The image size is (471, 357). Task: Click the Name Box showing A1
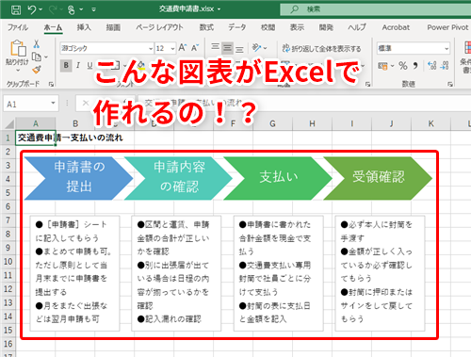point(26,105)
